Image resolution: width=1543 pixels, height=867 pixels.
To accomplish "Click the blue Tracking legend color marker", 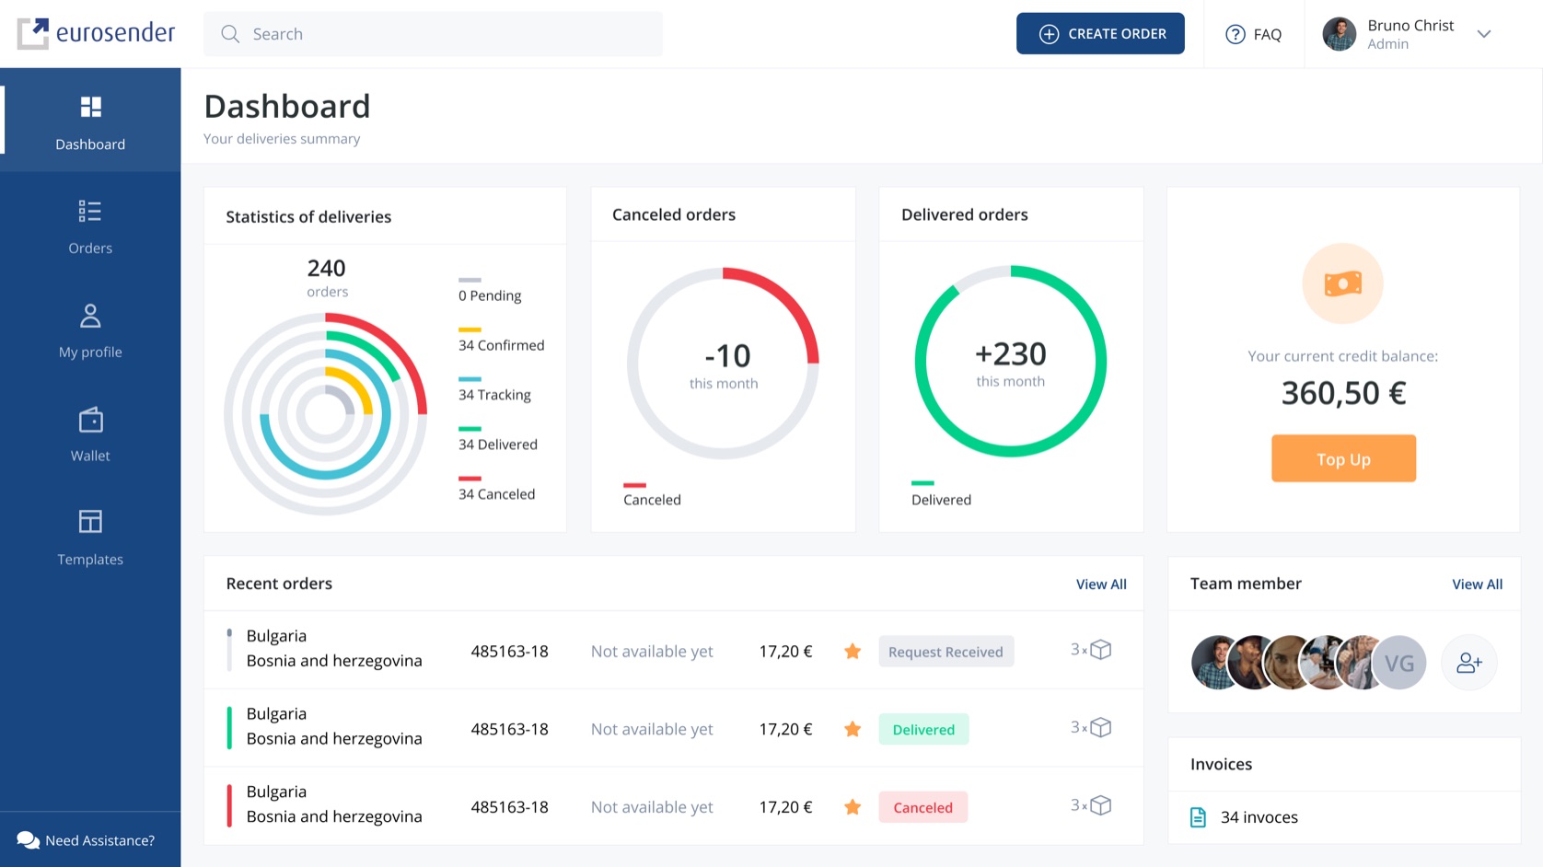I will pyautogui.click(x=470, y=379).
